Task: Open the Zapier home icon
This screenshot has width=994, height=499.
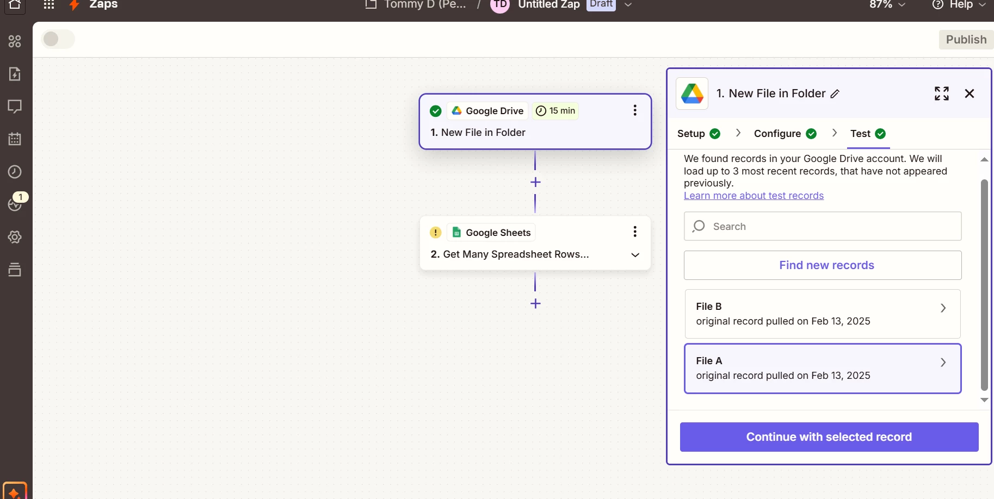Action: pos(15,5)
